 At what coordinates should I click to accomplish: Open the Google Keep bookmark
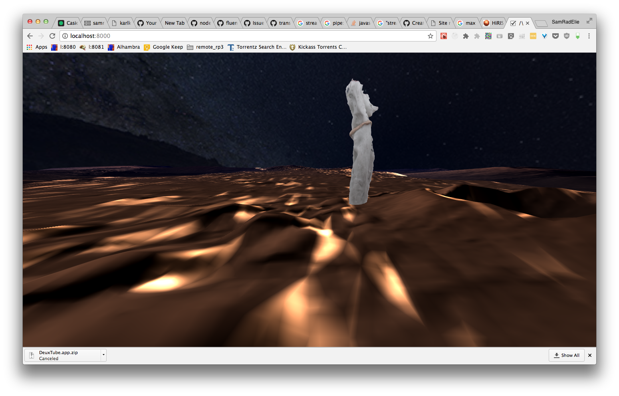(x=163, y=47)
